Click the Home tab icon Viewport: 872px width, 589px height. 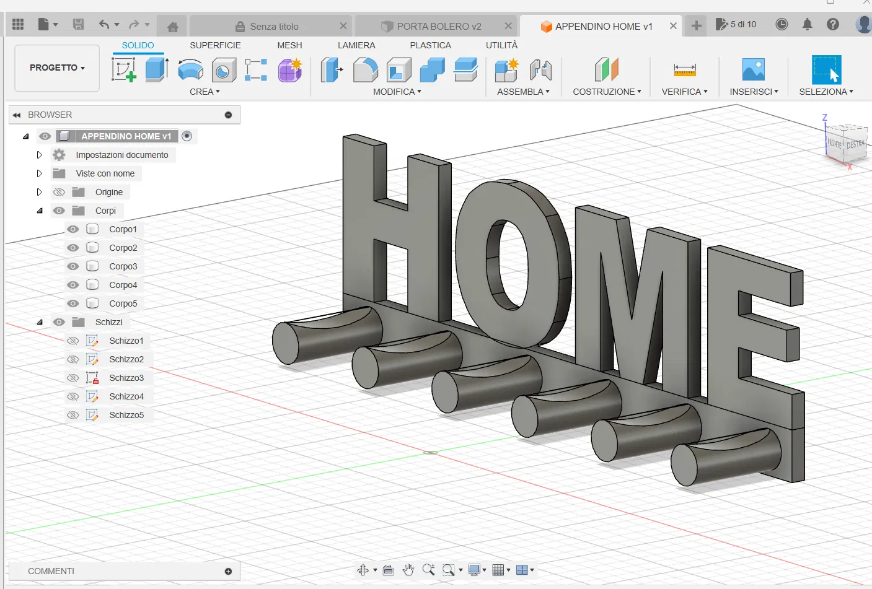point(173,27)
